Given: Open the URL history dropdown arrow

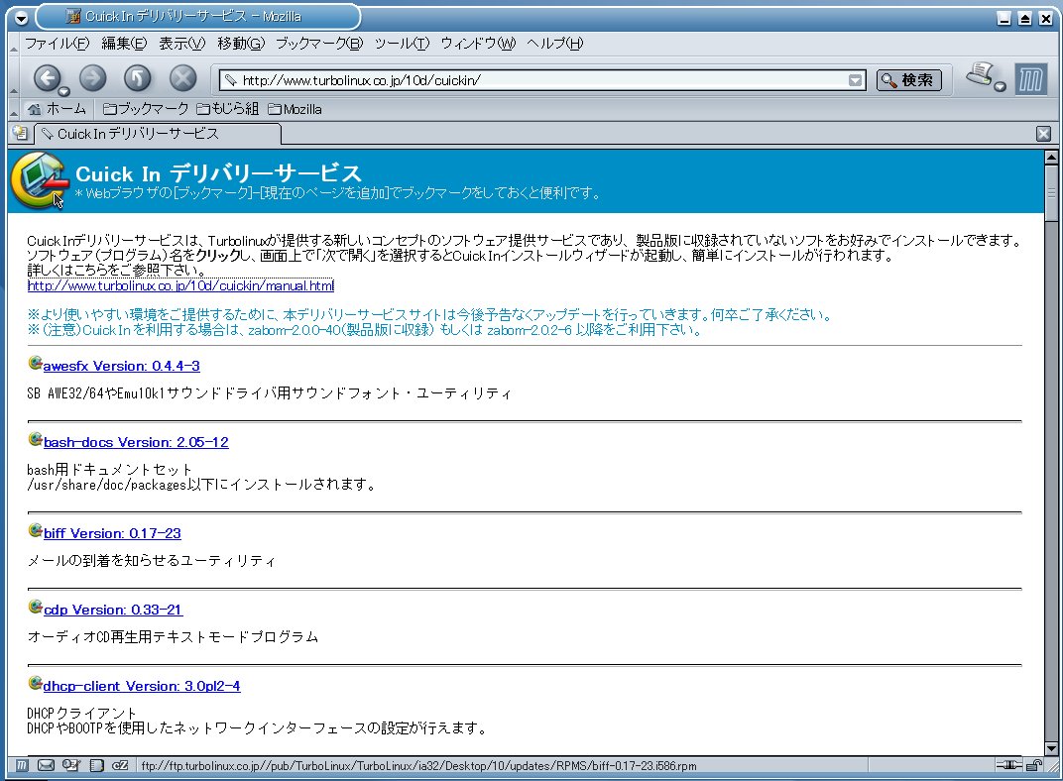Looking at the screenshot, I should tap(856, 80).
